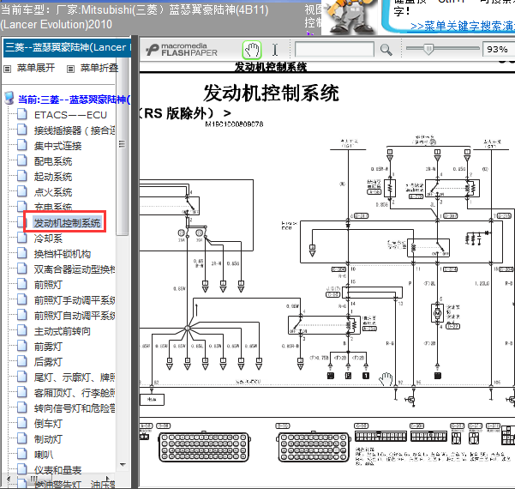515x489 pixels.
Task: Open 仪表和量表 diagram
Action: coord(57,470)
